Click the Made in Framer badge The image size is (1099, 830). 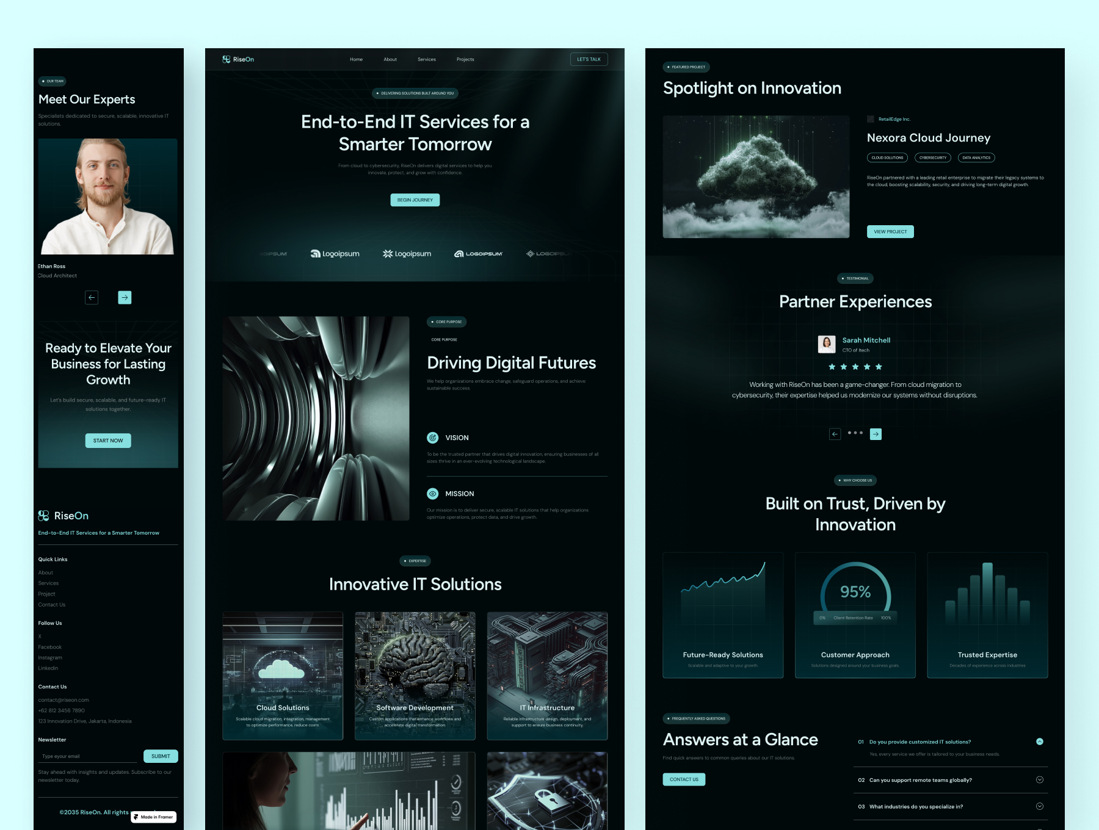click(154, 817)
